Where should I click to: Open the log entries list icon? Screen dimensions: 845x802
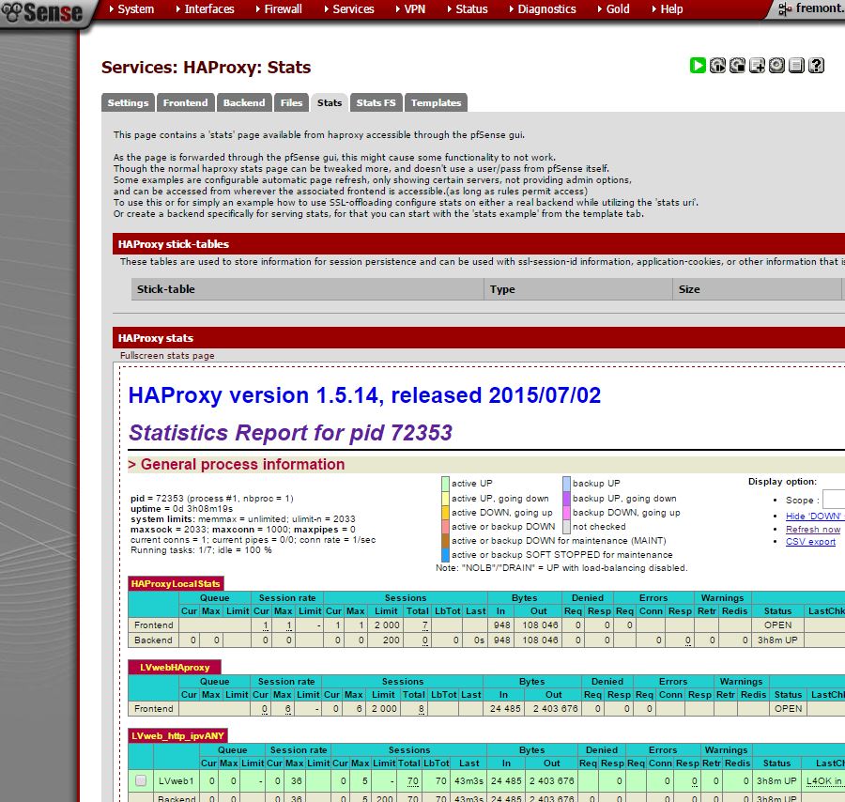point(796,66)
